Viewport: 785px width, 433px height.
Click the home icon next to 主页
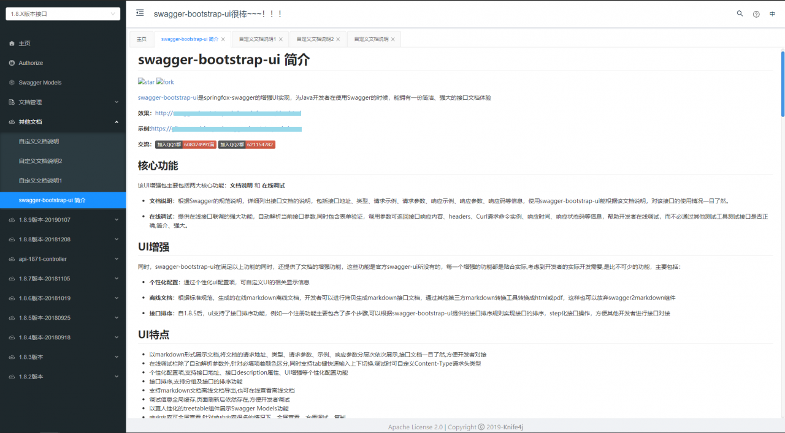[10, 43]
